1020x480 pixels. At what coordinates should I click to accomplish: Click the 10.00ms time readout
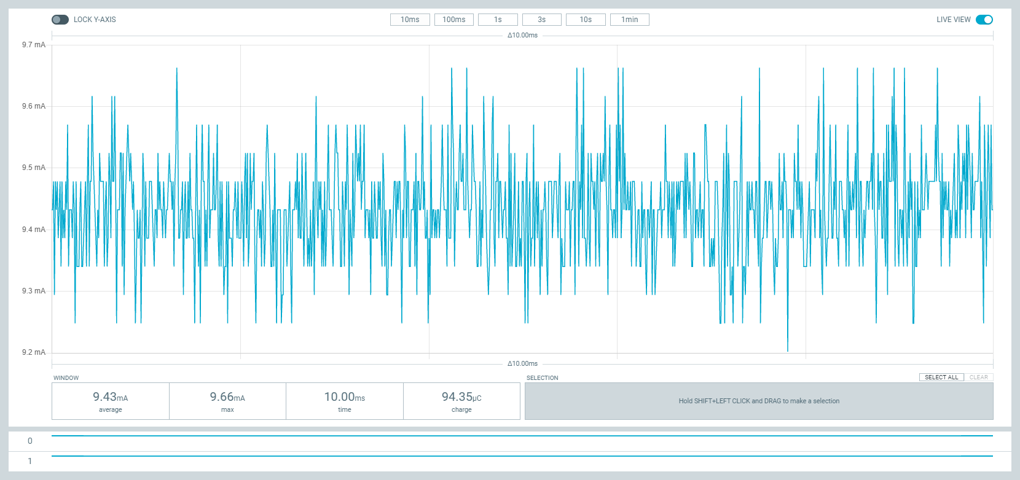coord(345,401)
